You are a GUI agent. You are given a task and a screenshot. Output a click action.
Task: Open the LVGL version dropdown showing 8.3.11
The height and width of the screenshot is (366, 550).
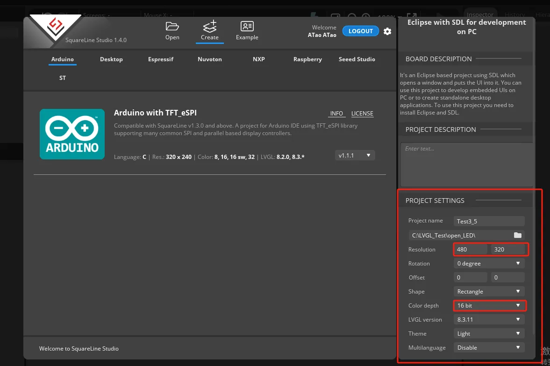tap(489, 320)
